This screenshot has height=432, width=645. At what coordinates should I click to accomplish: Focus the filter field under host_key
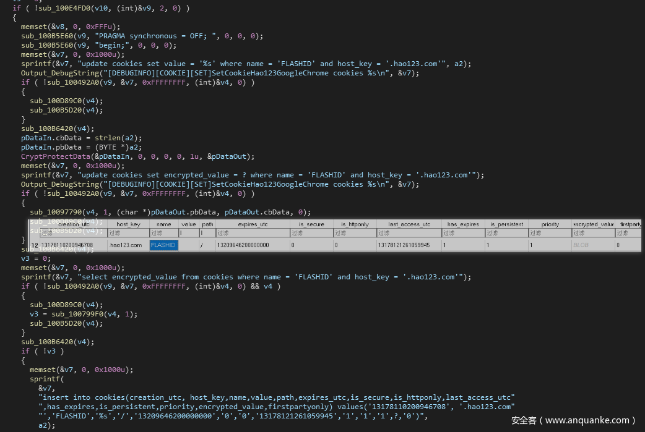(128, 234)
